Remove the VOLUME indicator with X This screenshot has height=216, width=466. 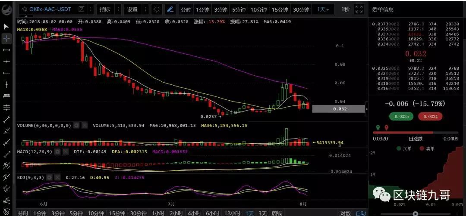85,126
